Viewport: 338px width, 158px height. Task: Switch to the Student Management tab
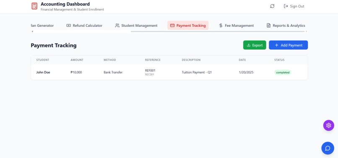(x=136, y=26)
